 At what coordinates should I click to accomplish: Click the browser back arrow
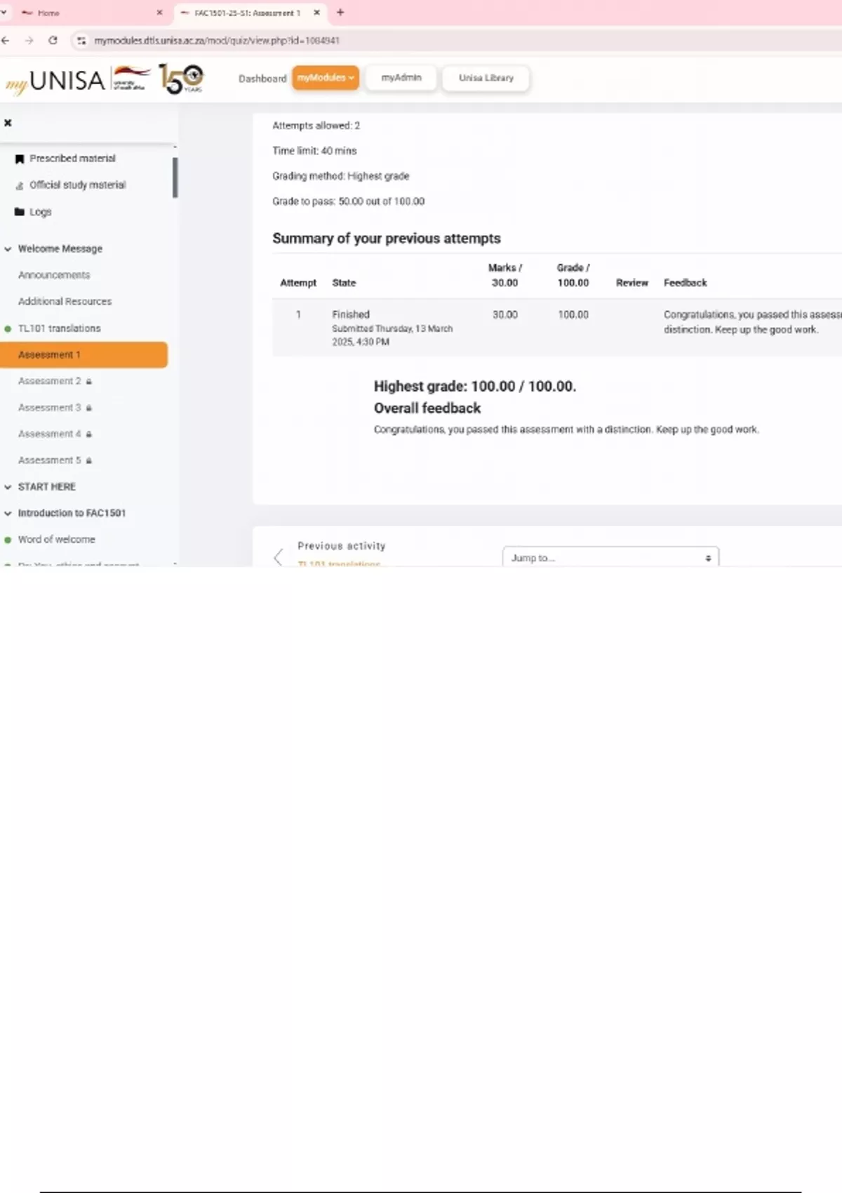pos(6,41)
